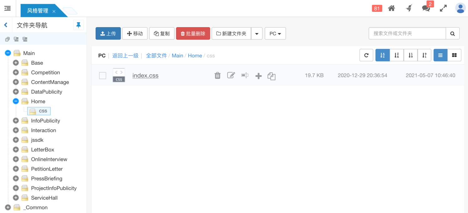Screen dimensions: 468x213
Task: Click the 上传 upload button
Action: tap(108, 33)
